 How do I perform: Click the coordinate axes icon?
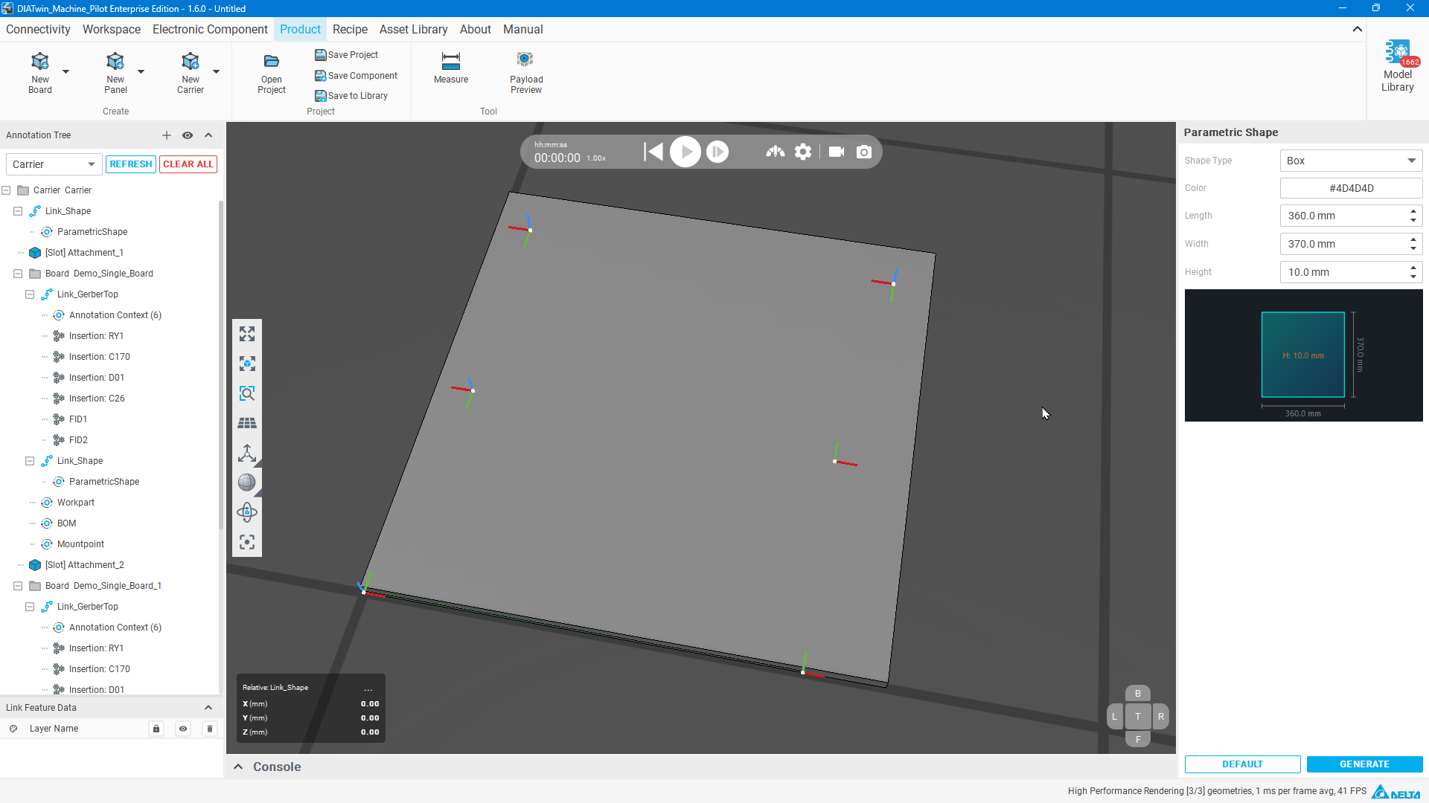pos(247,453)
